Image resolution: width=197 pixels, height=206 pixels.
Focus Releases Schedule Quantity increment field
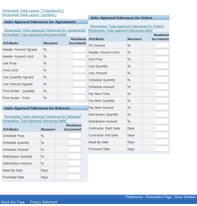[x=75, y=142]
